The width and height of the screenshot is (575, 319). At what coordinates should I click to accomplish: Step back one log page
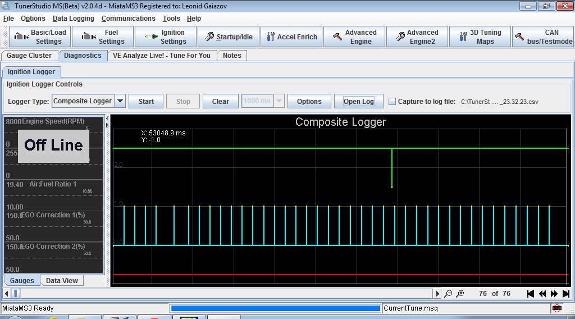pyautogui.click(x=542, y=293)
